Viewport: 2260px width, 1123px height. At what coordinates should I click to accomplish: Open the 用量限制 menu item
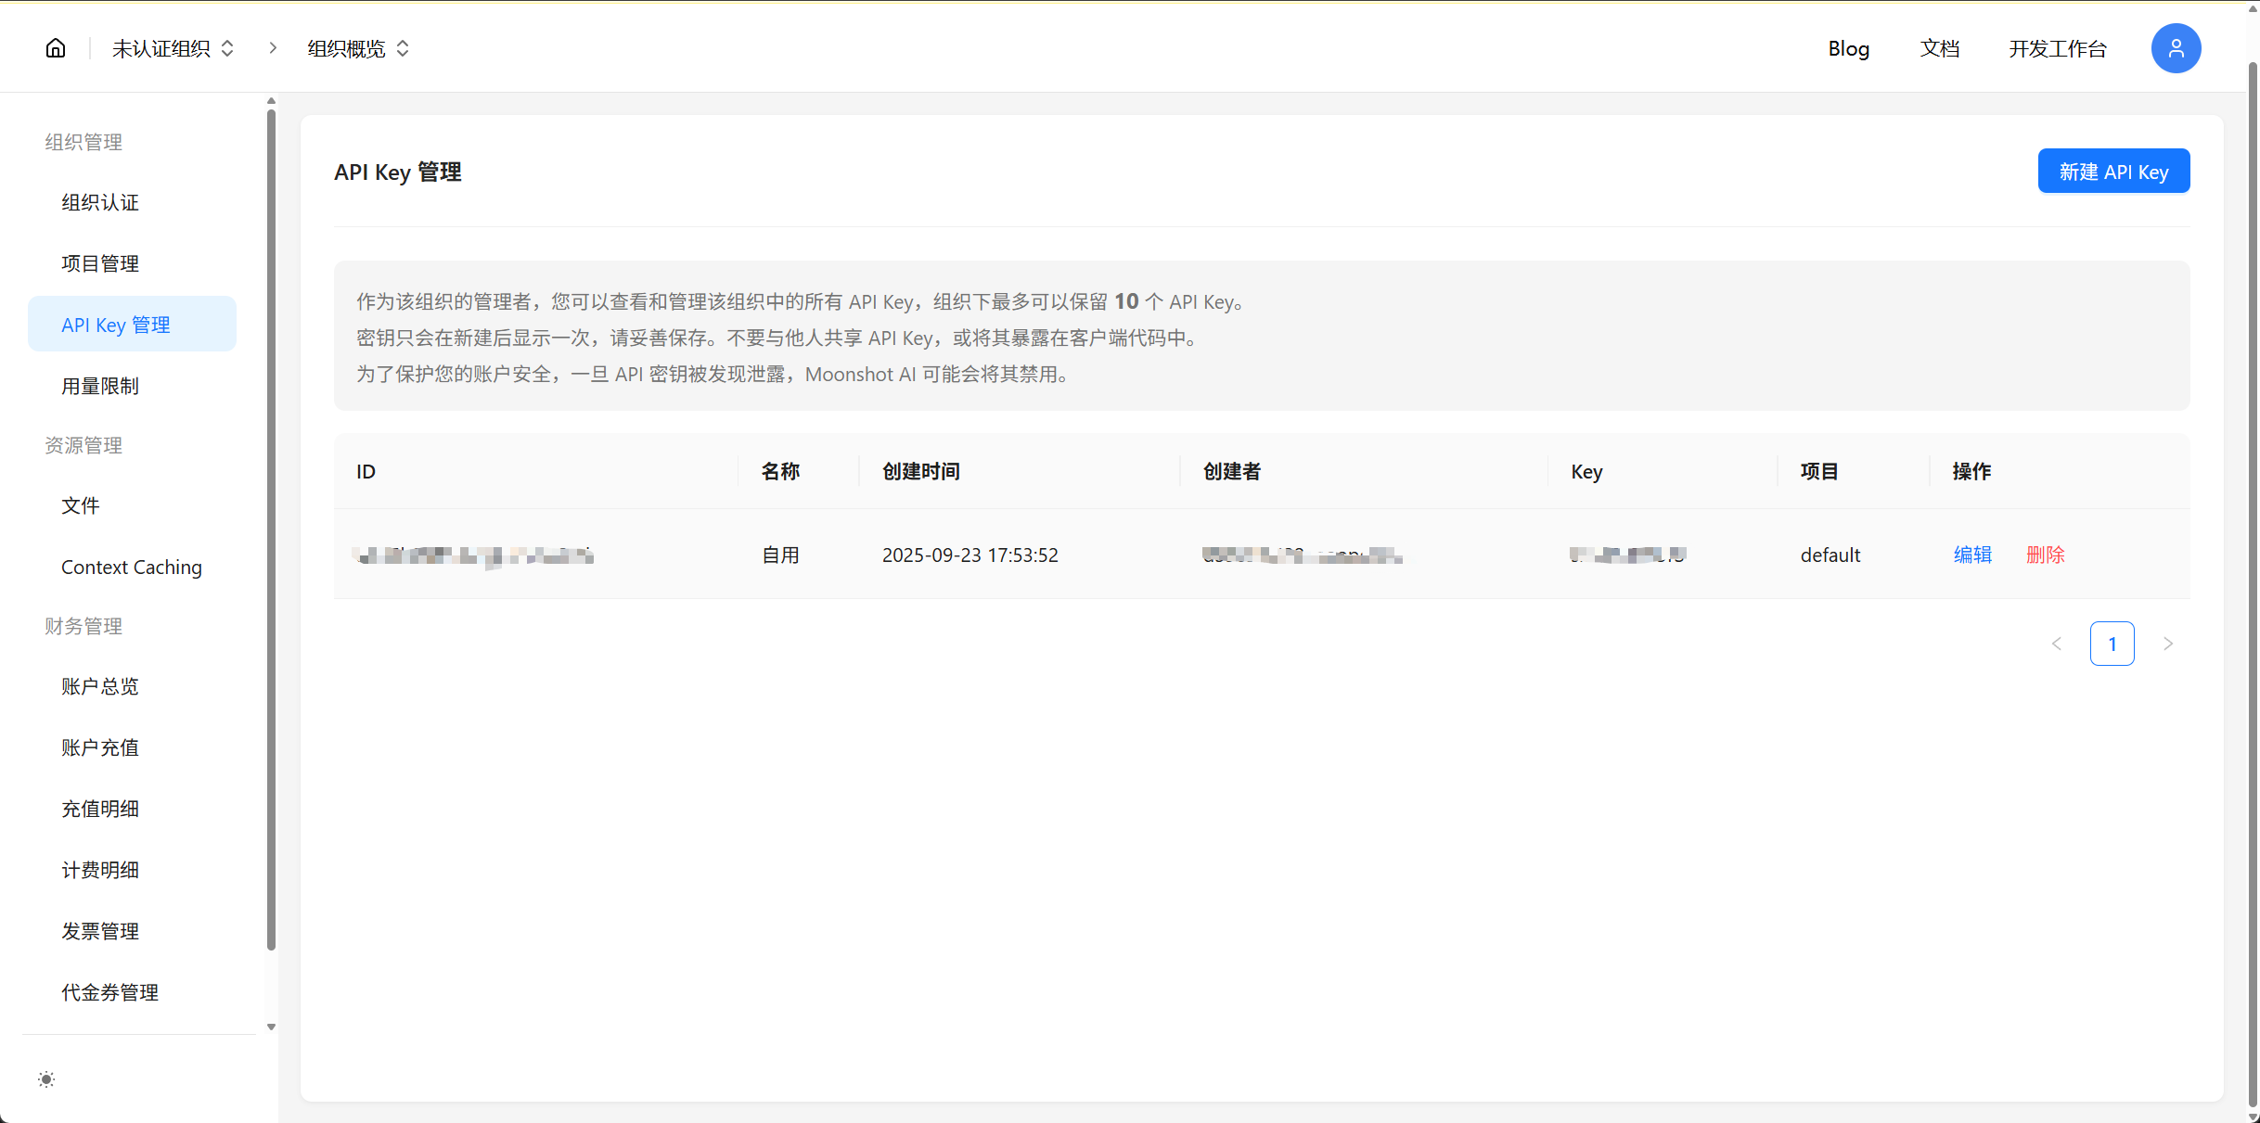[100, 386]
